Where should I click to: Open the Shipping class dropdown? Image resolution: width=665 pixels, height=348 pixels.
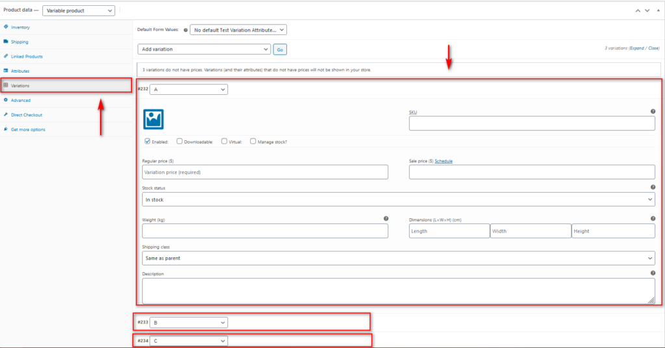click(x=398, y=258)
